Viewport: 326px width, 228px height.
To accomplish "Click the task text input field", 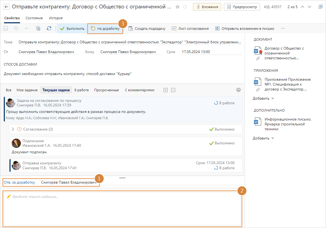I will (122, 209).
